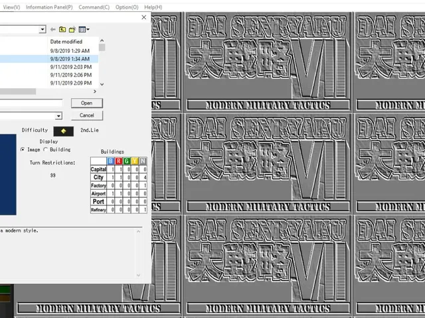The image size is (425, 318).
Task: Open the Option(O) menu
Action: pos(127,7)
